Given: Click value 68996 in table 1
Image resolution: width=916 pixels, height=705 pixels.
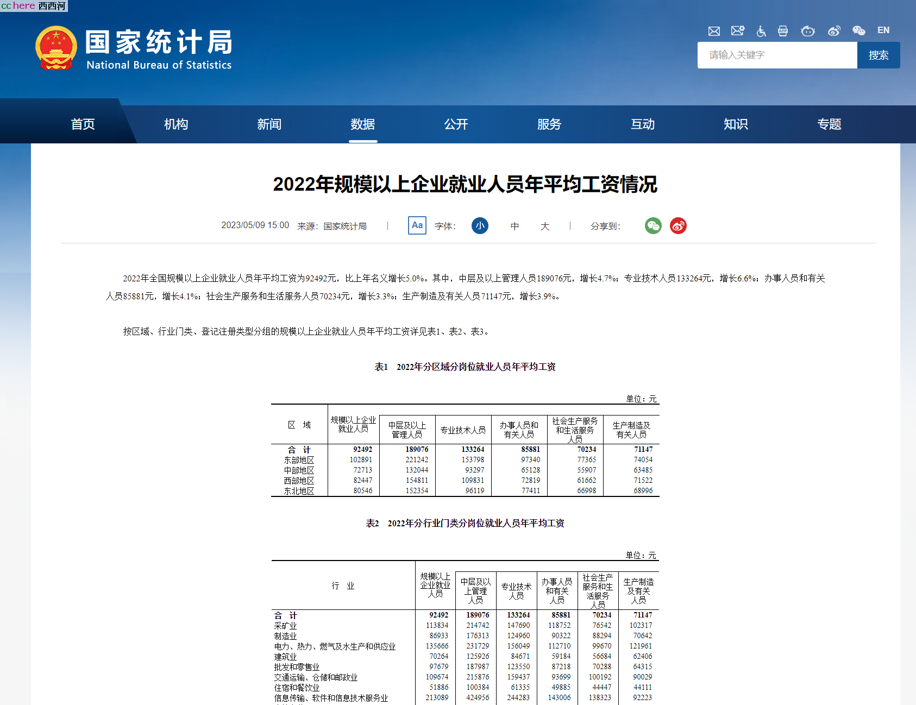Looking at the screenshot, I should tap(643, 491).
